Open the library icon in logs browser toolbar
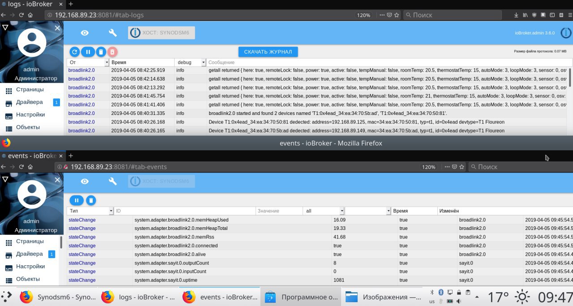This screenshot has height=306, width=573. [x=526, y=15]
